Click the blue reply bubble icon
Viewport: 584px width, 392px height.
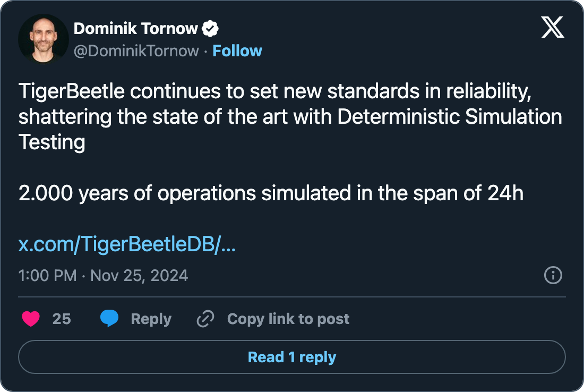(x=109, y=319)
